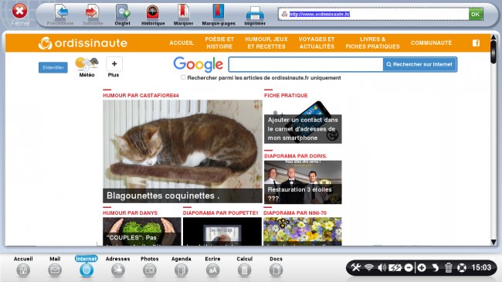
Task: Click the ordissinaute logo
Action: tap(83, 43)
